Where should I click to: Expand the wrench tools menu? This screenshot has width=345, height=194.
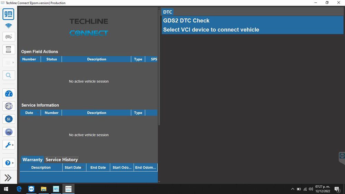[x=9, y=145]
